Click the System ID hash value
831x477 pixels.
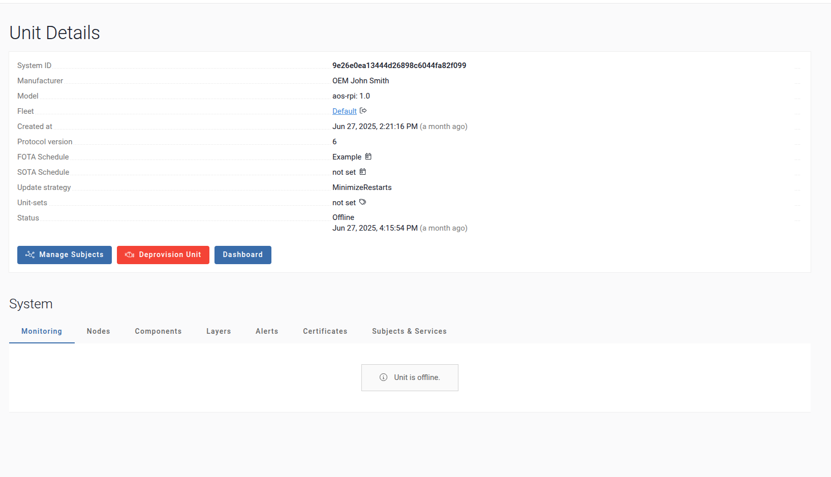tap(399, 66)
